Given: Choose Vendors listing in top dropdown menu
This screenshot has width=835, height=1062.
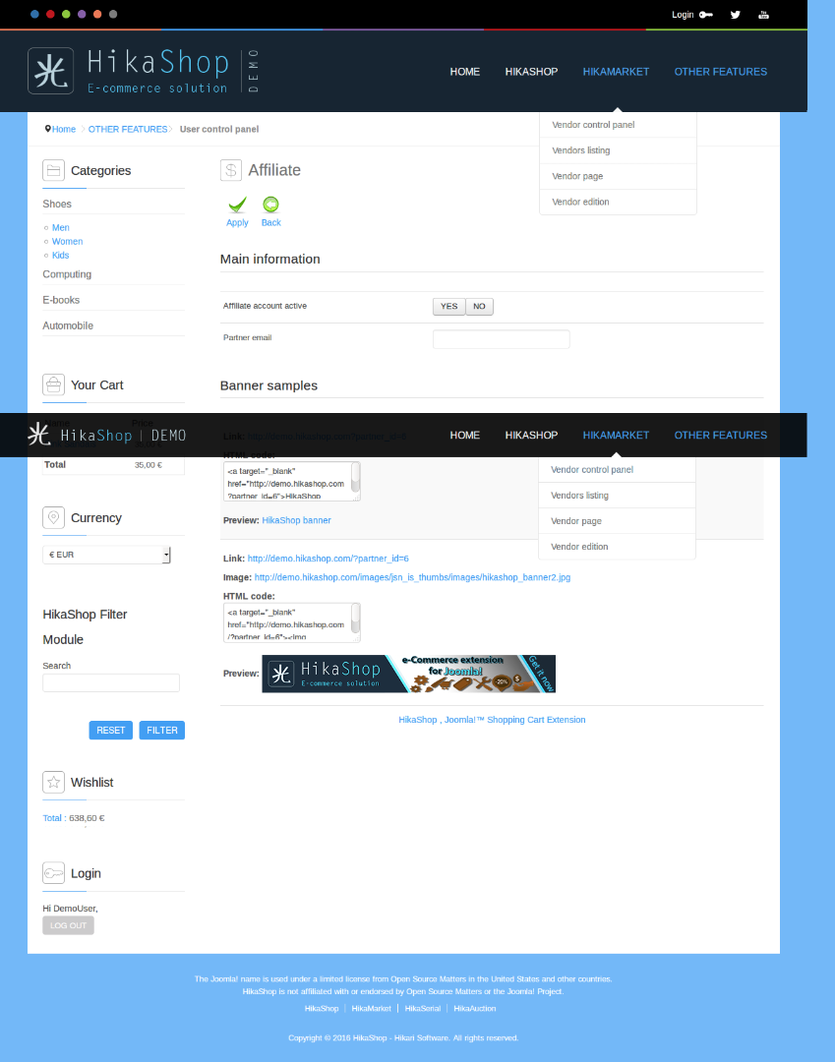Looking at the screenshot, I should 618,150.
